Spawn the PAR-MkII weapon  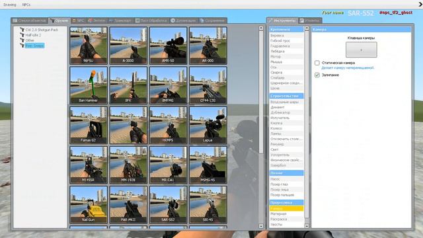128,204
